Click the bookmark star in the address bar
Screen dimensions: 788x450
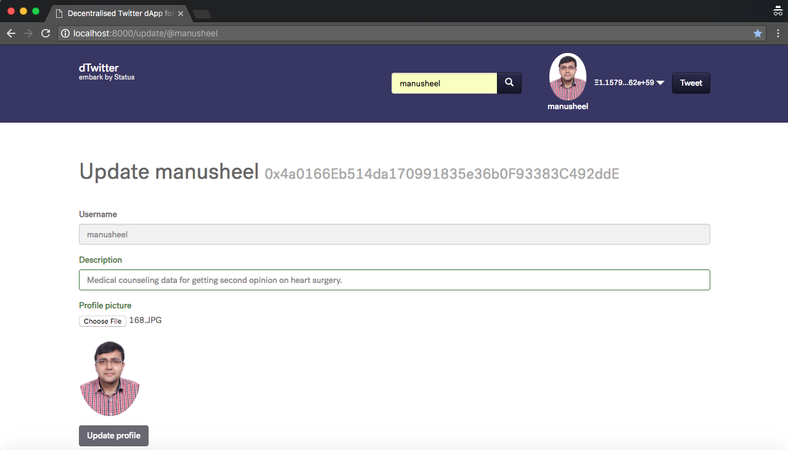[x=757, y=33]
